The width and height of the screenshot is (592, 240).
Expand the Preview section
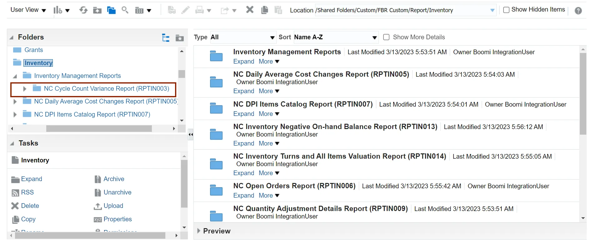click(x=199, y=231)
